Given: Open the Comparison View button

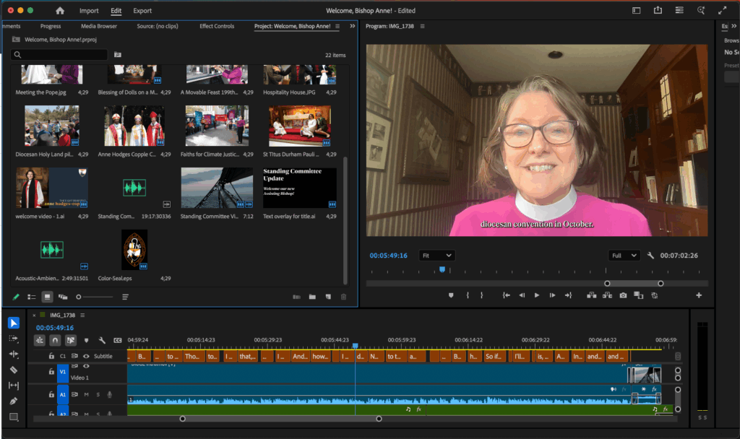Looking at the screenshot, I should click(639, 295).
